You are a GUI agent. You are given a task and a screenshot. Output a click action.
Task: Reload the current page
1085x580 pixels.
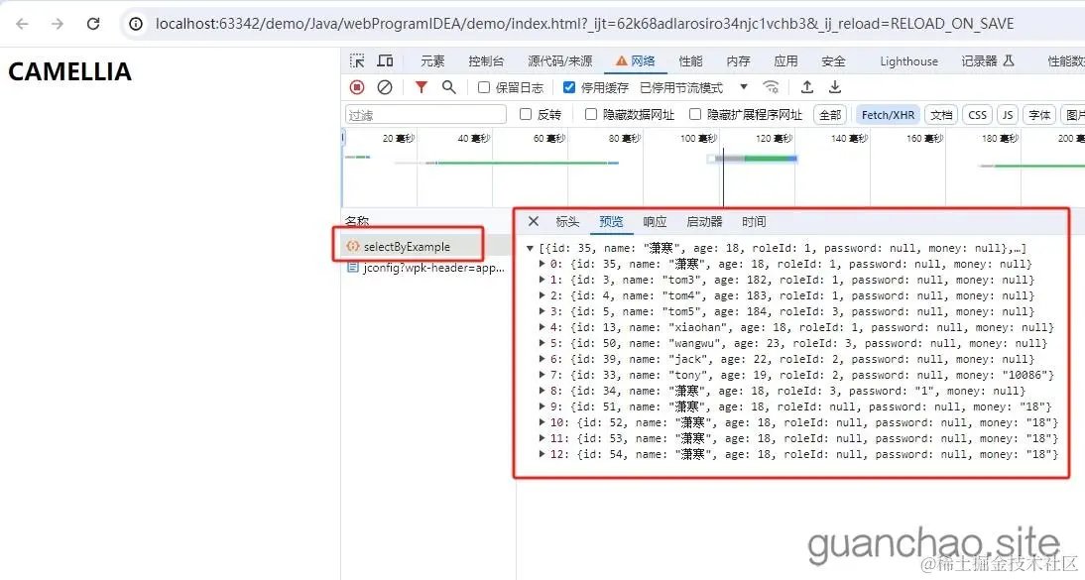click(x=93, y=24)
